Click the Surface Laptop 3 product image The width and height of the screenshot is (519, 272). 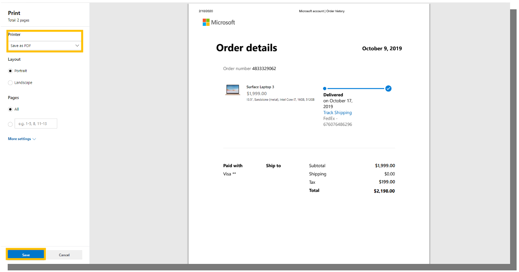(233, 90)
